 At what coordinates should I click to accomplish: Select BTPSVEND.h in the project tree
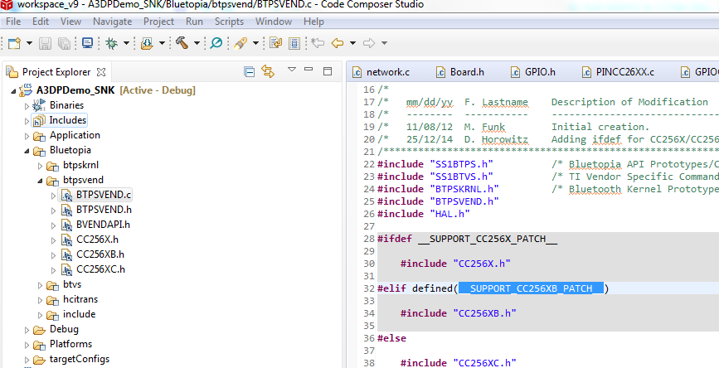(104, 210)
